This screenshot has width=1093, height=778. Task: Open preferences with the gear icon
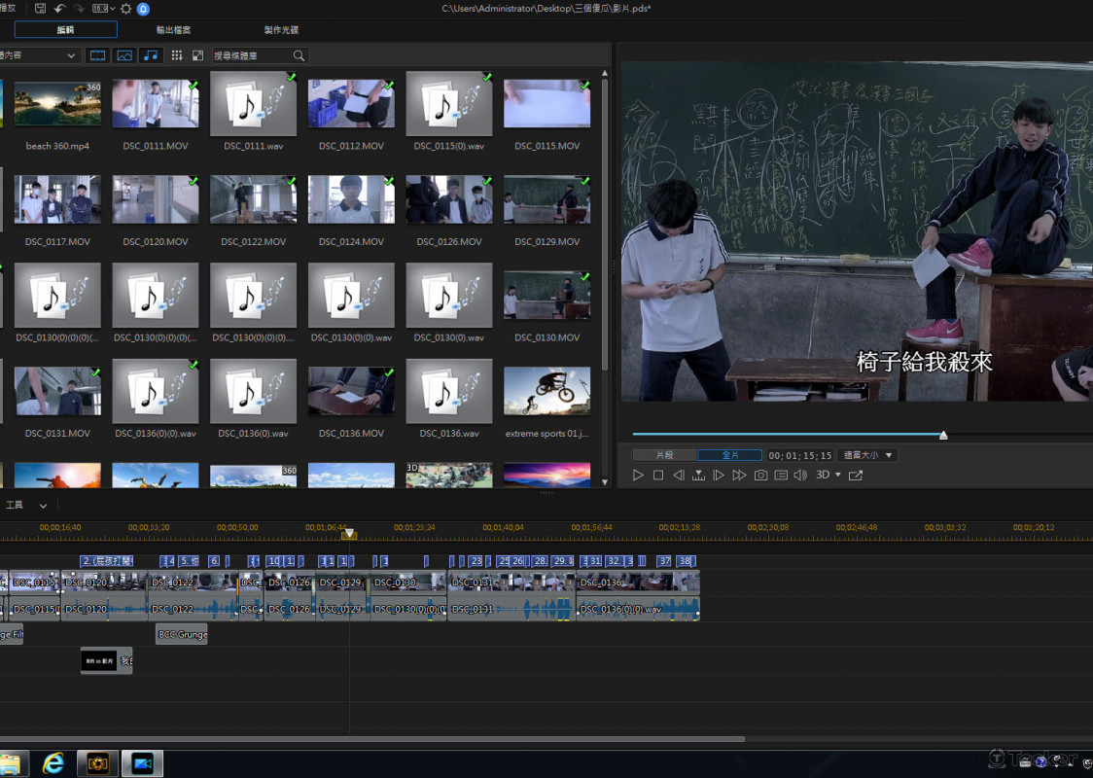pyautogui.click(x=125, y=9)
